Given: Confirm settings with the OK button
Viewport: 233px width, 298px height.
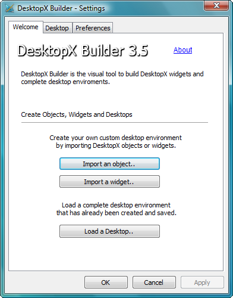Looking at the screenshot, I should pyautogui.click(x=106, y=283).
